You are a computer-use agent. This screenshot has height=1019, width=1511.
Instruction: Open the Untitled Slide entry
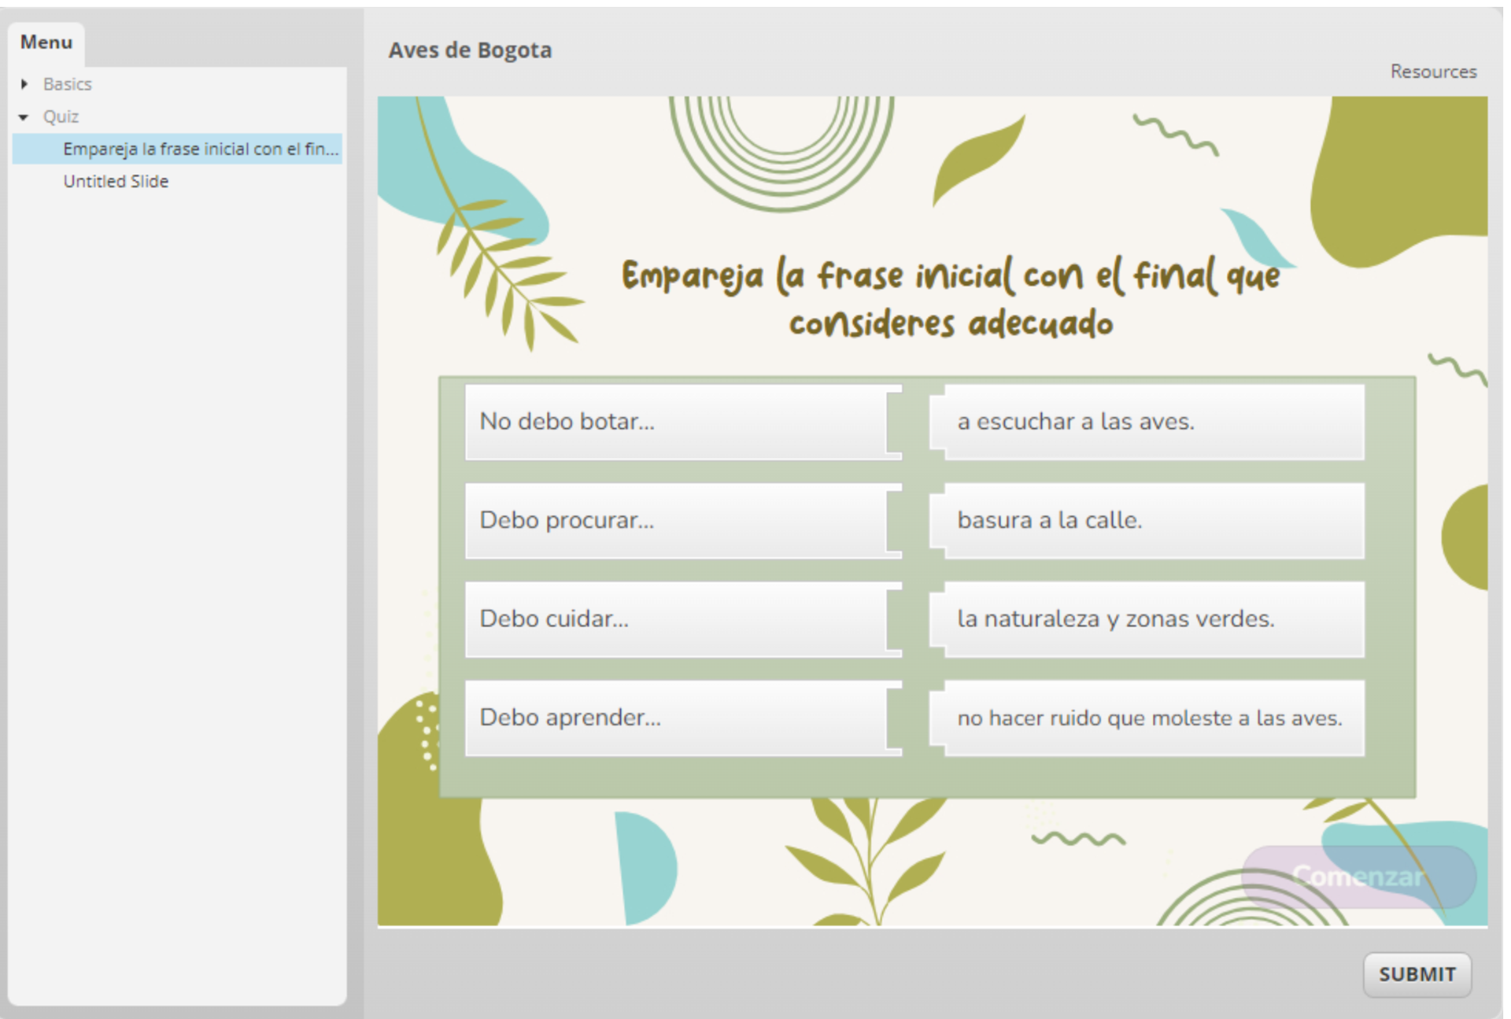click(x=116, y=181)
